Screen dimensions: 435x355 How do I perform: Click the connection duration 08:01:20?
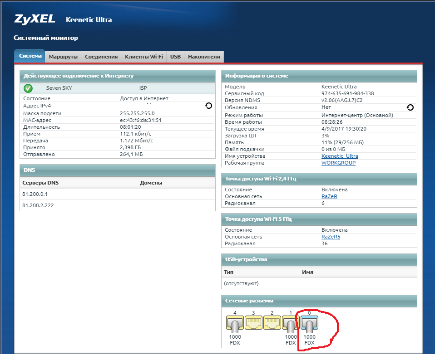130,127
